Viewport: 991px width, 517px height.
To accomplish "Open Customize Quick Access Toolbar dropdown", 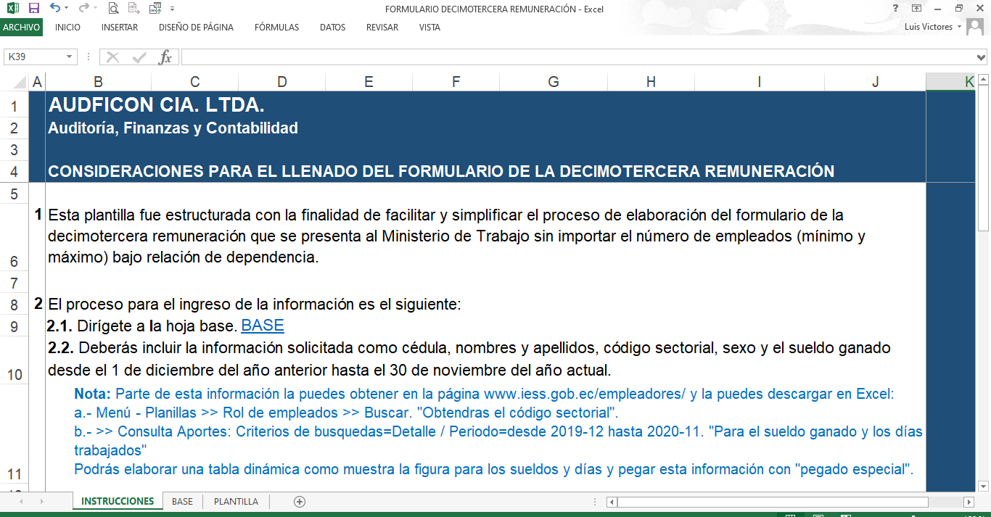I will [173, 9].
